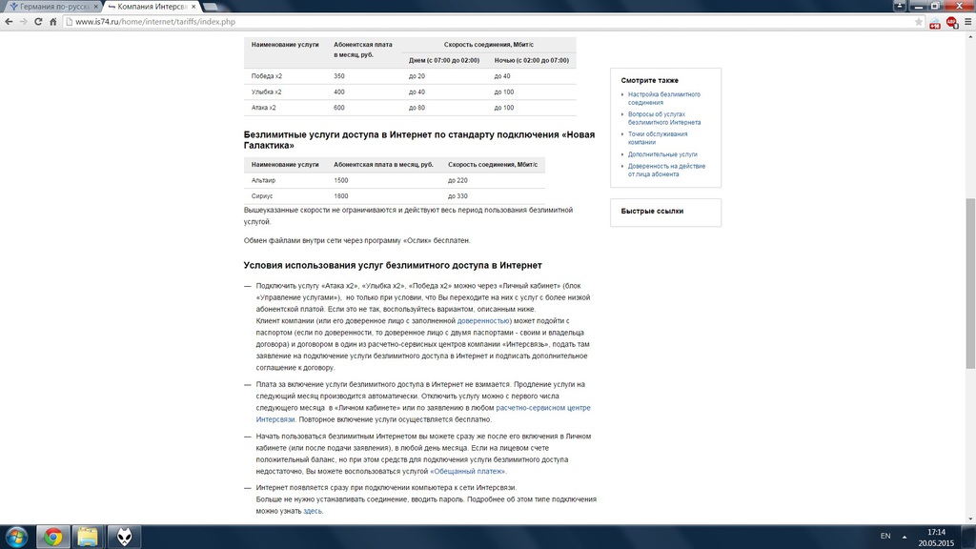The image size is (976, 549).
Task: Open the Adblock Plus extension
Action: (x=952, y=23)
